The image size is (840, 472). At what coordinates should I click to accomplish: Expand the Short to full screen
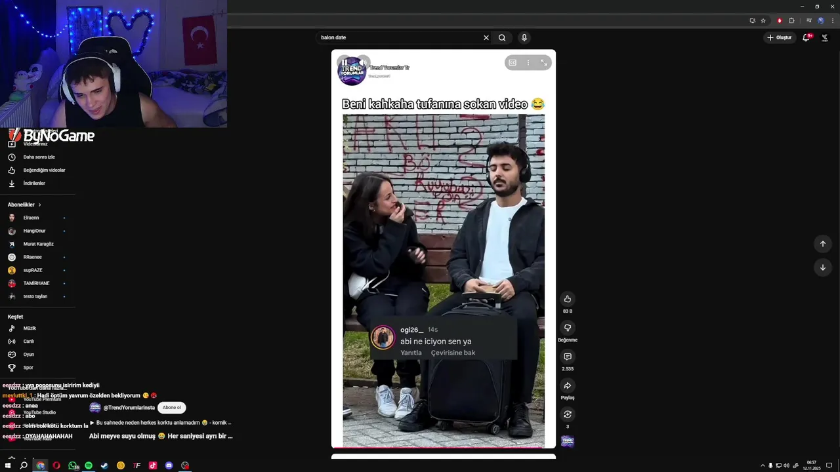pyautogui.click(x=544, y=63)
